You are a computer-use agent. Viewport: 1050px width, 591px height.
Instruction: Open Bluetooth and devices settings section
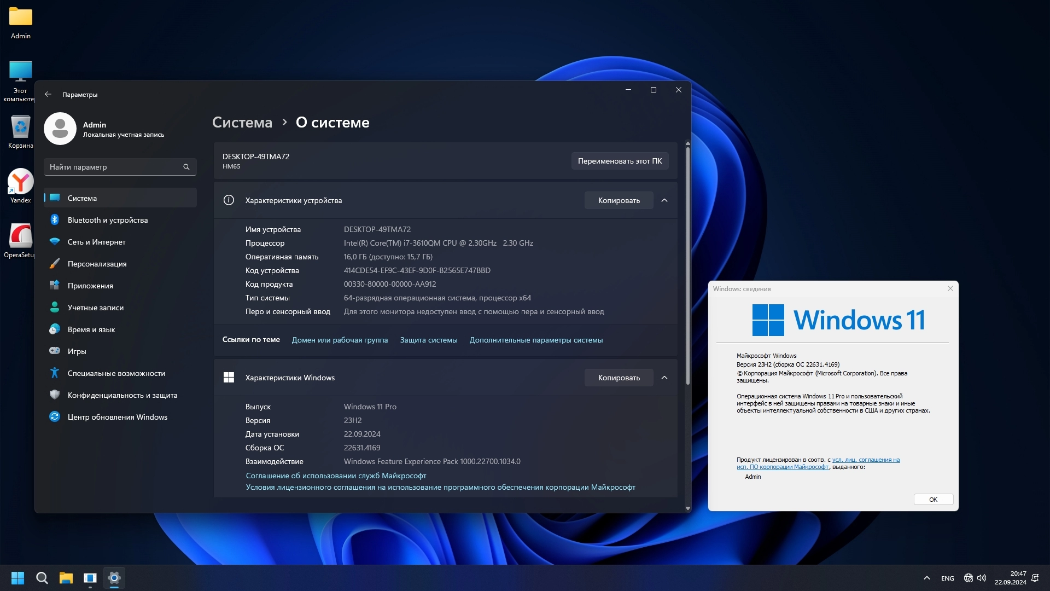[108, 220]
